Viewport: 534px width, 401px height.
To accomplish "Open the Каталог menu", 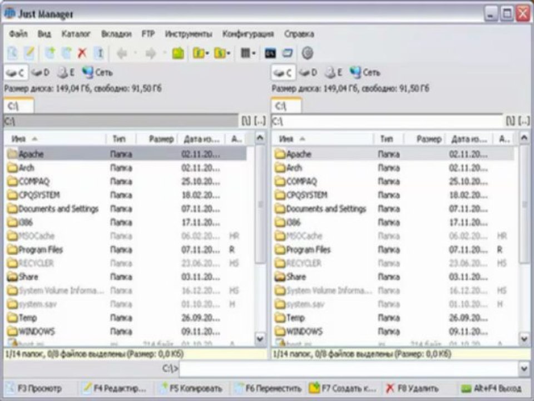I will [x=76, y=34].
